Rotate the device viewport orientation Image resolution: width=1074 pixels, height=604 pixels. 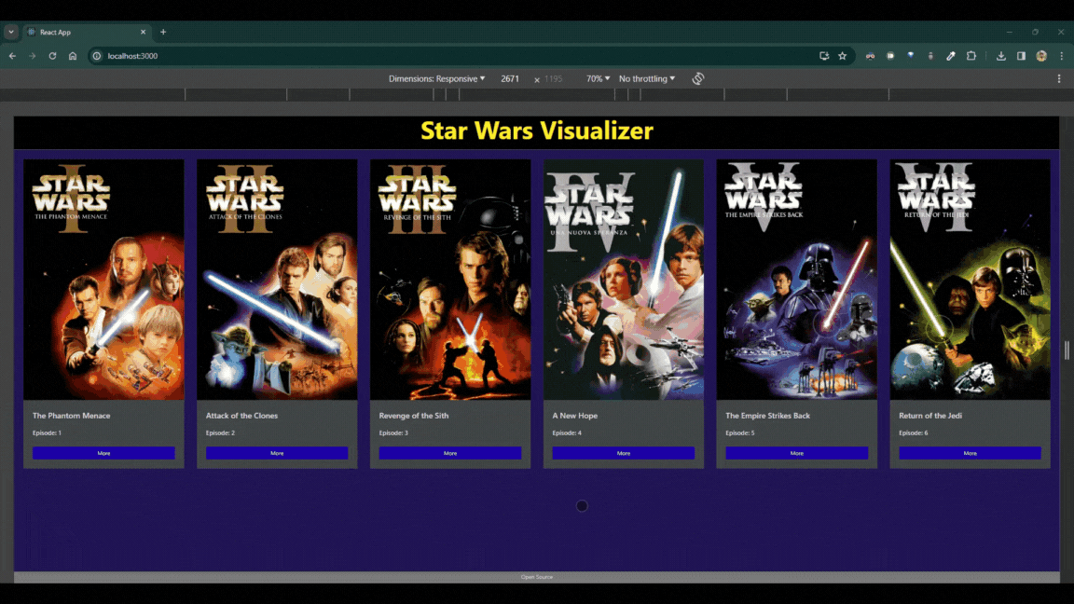pyautogui.click(x=698, y=78)
